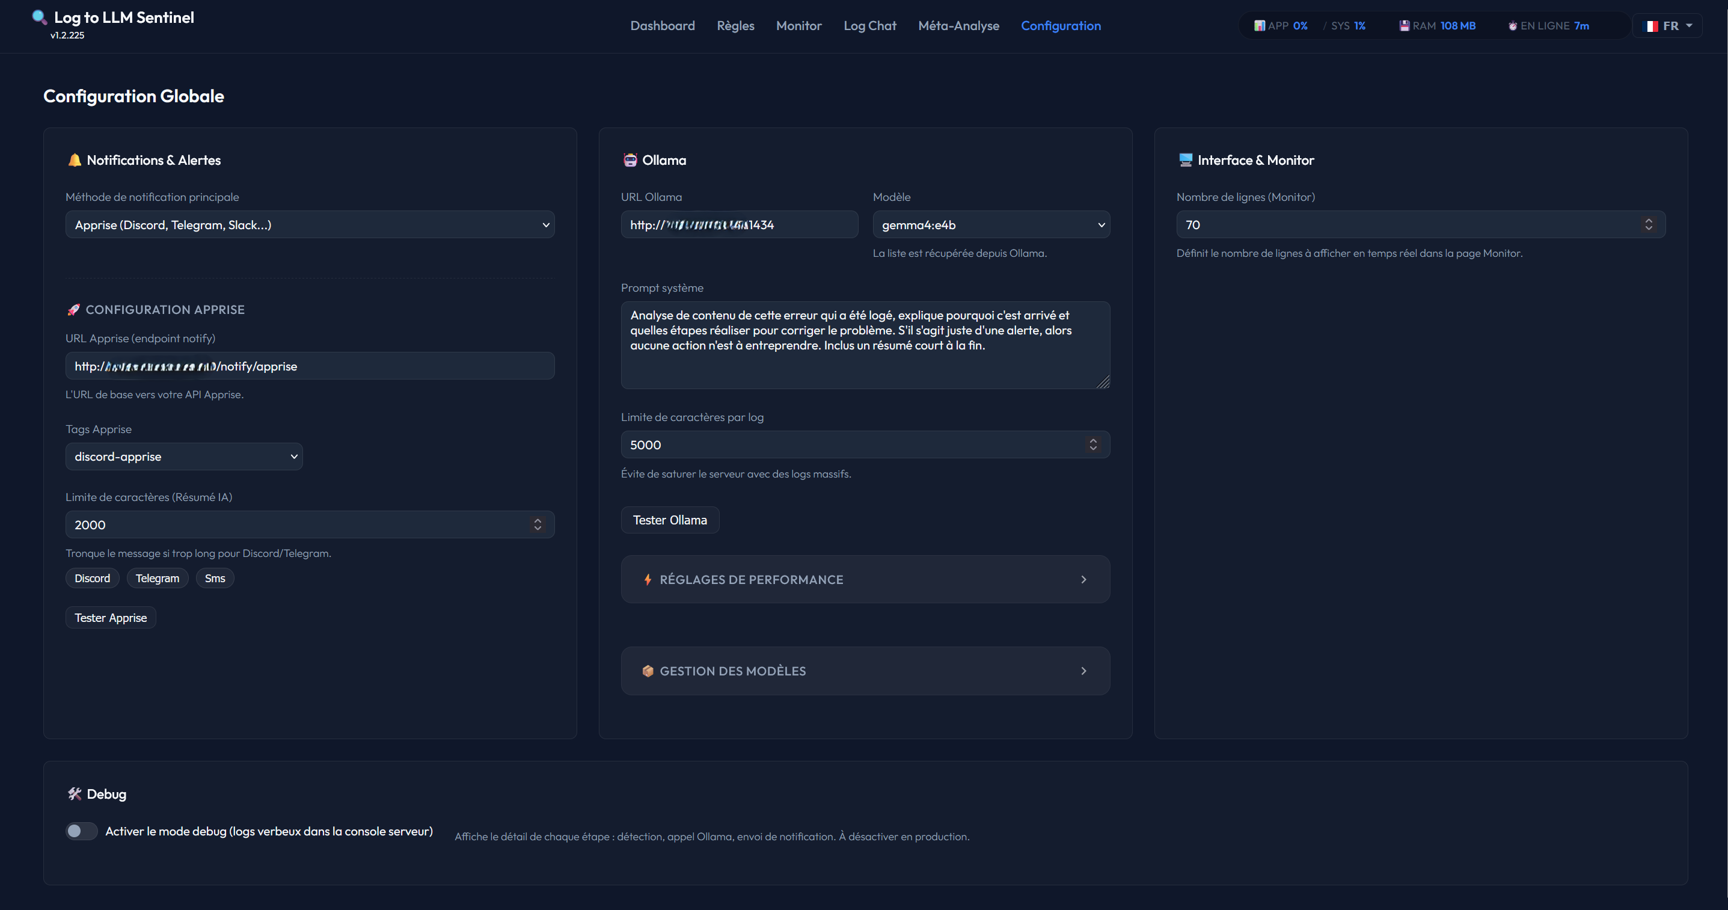The image size is (1728, 910).
Task: Click the box icon in Gestion des modèles
Action: 648,671
